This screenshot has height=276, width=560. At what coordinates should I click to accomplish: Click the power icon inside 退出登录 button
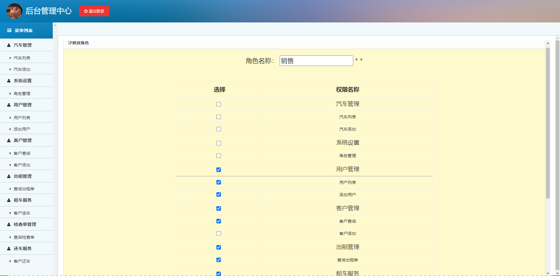click(86, 11)
